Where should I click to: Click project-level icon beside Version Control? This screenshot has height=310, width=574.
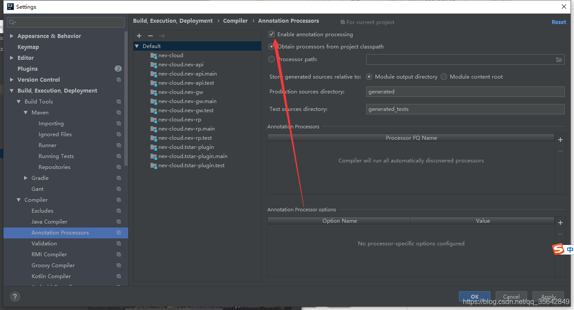[119, 80]
